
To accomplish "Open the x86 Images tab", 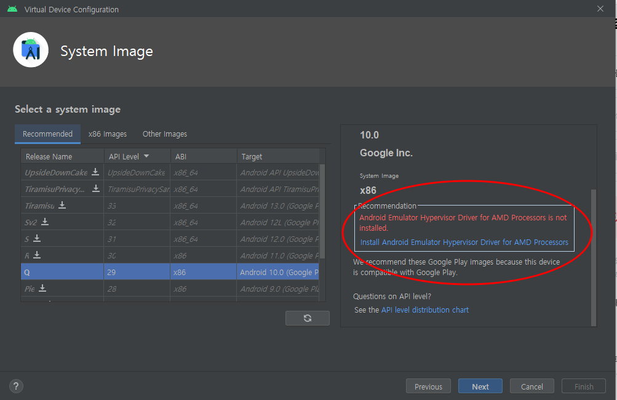I will point(108,134).
